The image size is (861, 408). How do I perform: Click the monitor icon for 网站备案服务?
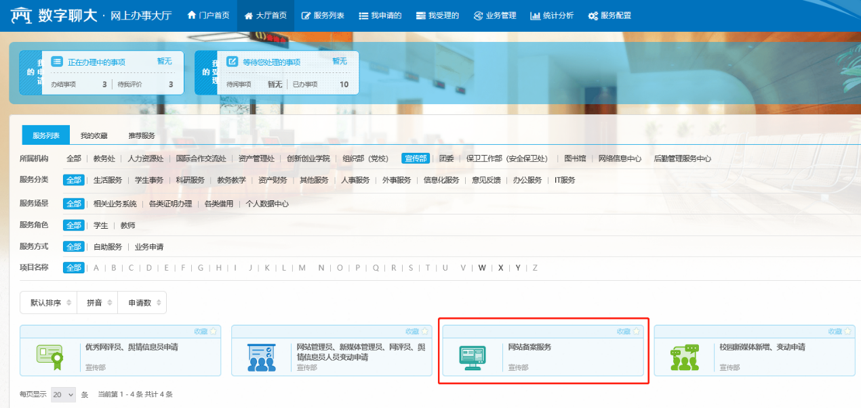pos(472,357)
